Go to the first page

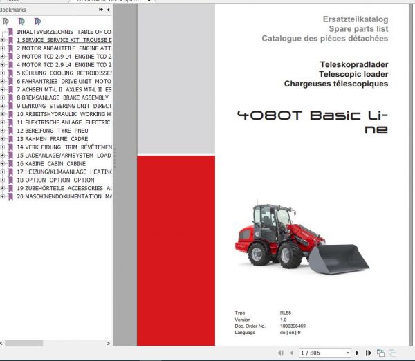(x=281, y=353)
